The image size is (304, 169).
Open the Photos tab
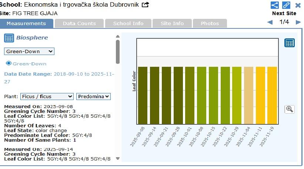[210, 23]
